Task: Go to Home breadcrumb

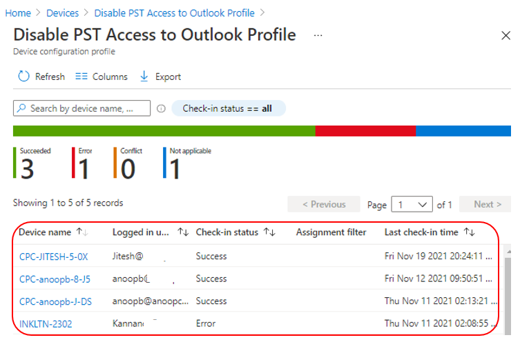Action: point(18,13)
